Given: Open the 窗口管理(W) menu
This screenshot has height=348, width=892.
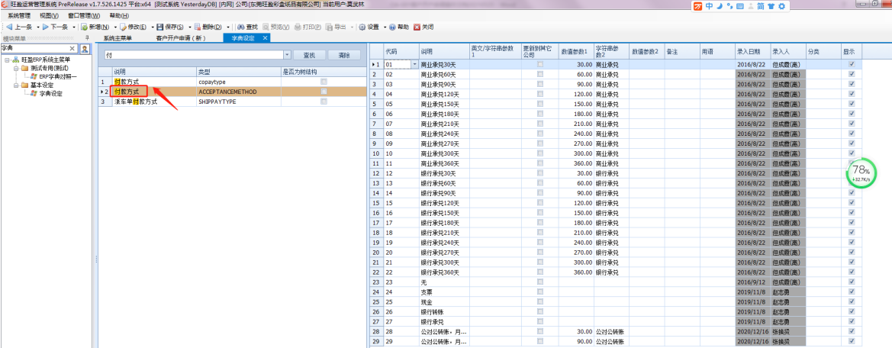Looking at the screenshot, I should [84, 15].
